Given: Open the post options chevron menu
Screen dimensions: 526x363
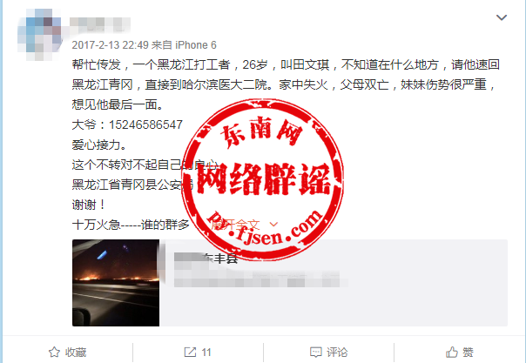Looking at the screenshot, I should [501, 17].
